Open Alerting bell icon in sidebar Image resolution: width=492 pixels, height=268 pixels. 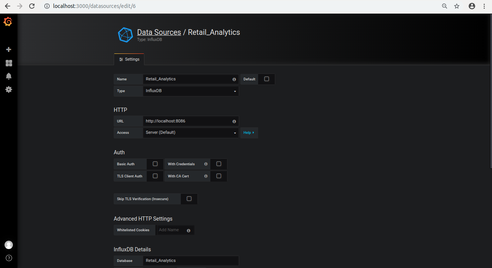(x=9, y=76)
